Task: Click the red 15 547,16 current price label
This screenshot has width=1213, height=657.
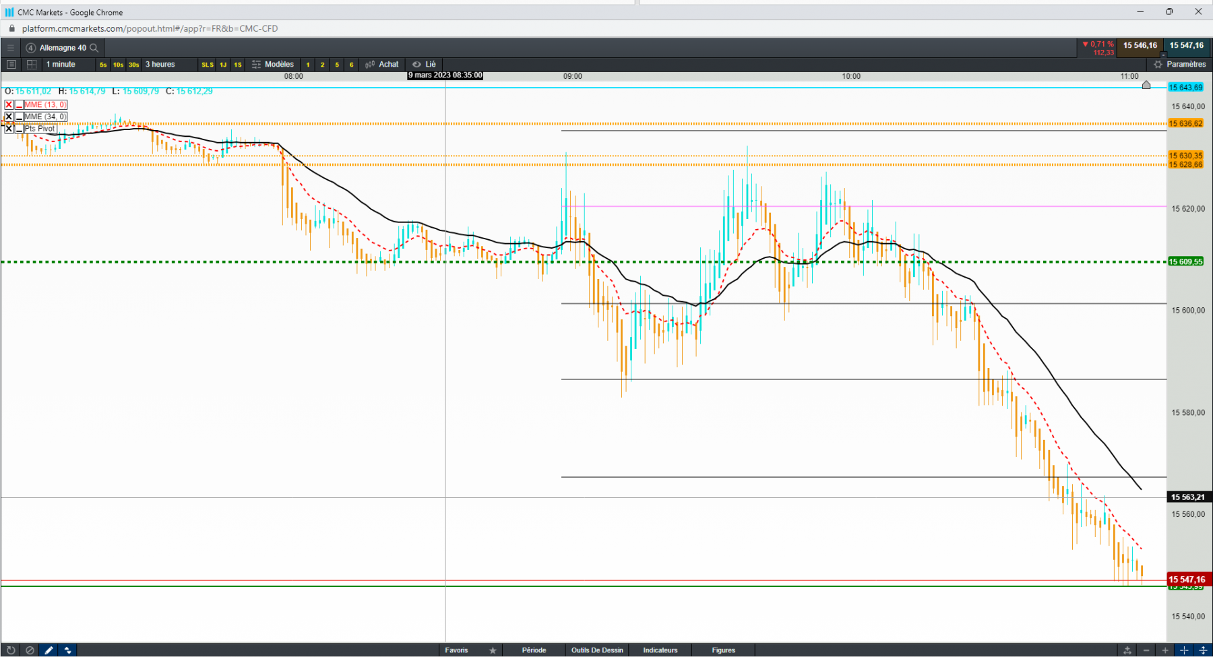Action: click(x=1189, y=580)
